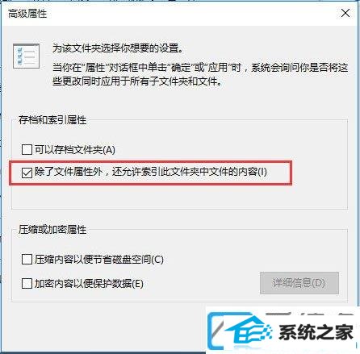Viewport: 360px width, 354px height.
Task: Select the 存档和索引属性 group heading
Action: [52, 120]
